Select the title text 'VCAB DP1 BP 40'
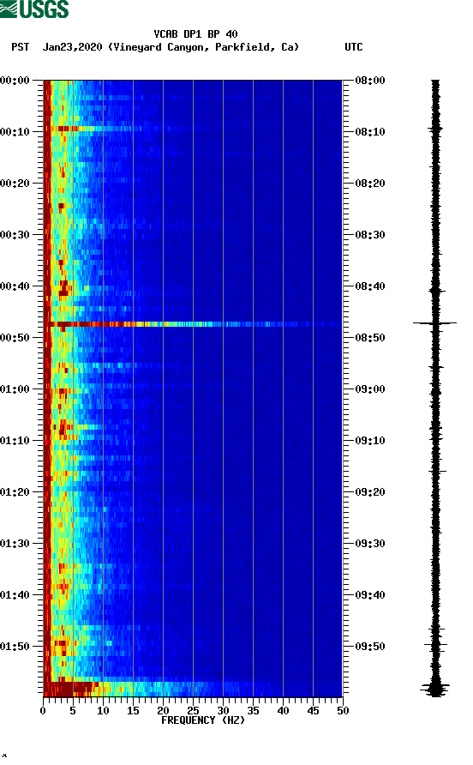The width and height of the screenshot is (473, 765). pos(195,34)
